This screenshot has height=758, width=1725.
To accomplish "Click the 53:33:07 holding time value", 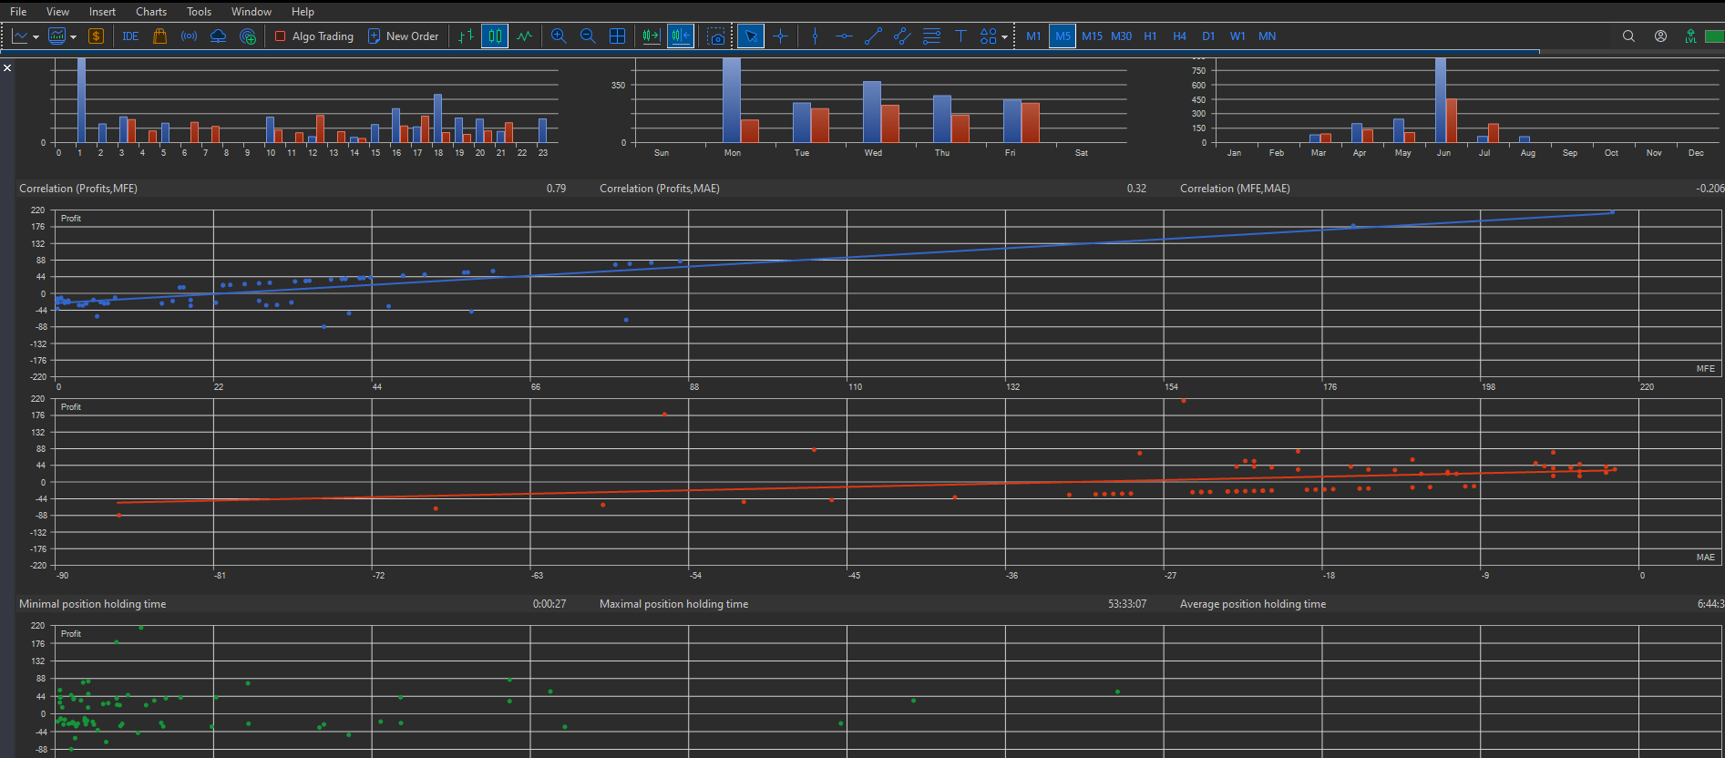I will click(x=1127, y=604).
